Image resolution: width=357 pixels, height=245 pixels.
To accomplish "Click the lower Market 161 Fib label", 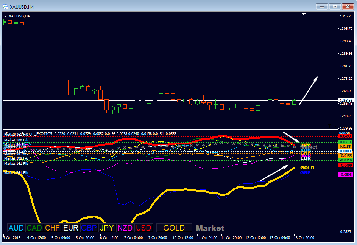I will click(16, 164).
